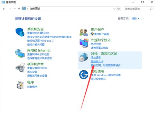This screenshot has width=156, height=119.
Task: Open the 系统和安全 category heading
Action: tap(35, 29)
